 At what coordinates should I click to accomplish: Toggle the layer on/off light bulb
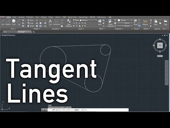(74, 20)
